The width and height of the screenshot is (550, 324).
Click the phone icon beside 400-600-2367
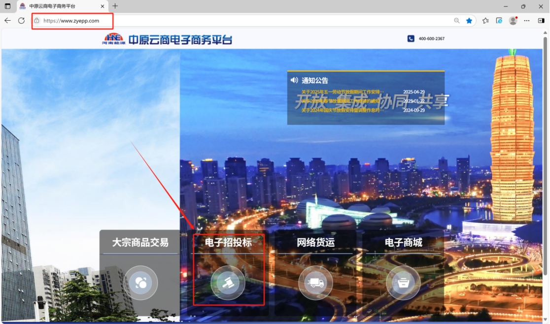pyautogui.click(x=411, y=38)
